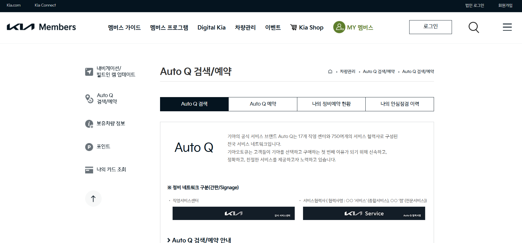The image size is (522, 243).
Task: Click the 포인트 P icon
Action: (x=89, y=147)
